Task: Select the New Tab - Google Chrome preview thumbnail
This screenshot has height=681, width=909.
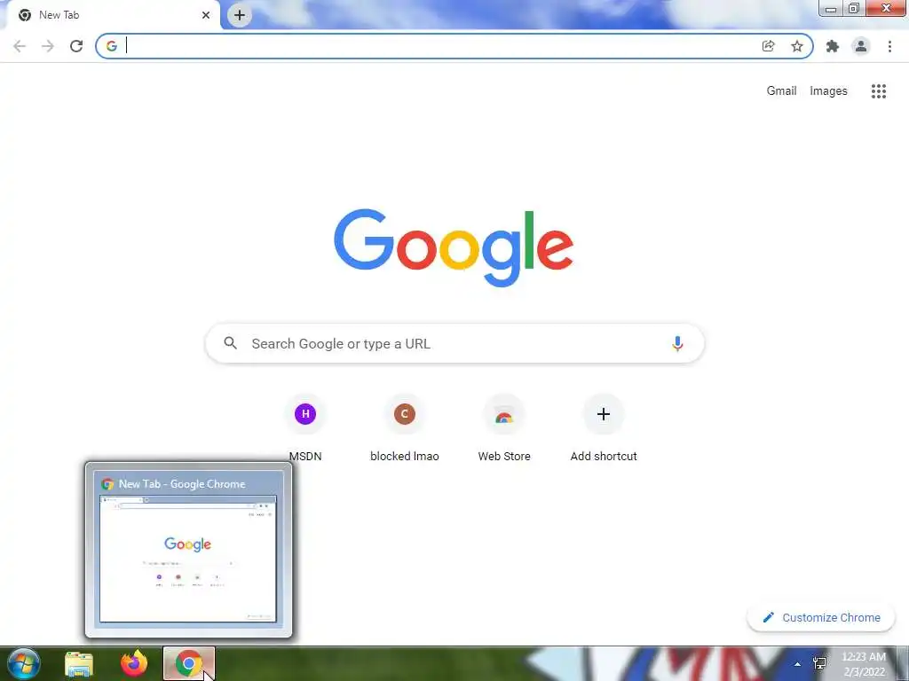Action: pyautogui.click(x=188, y=551)
